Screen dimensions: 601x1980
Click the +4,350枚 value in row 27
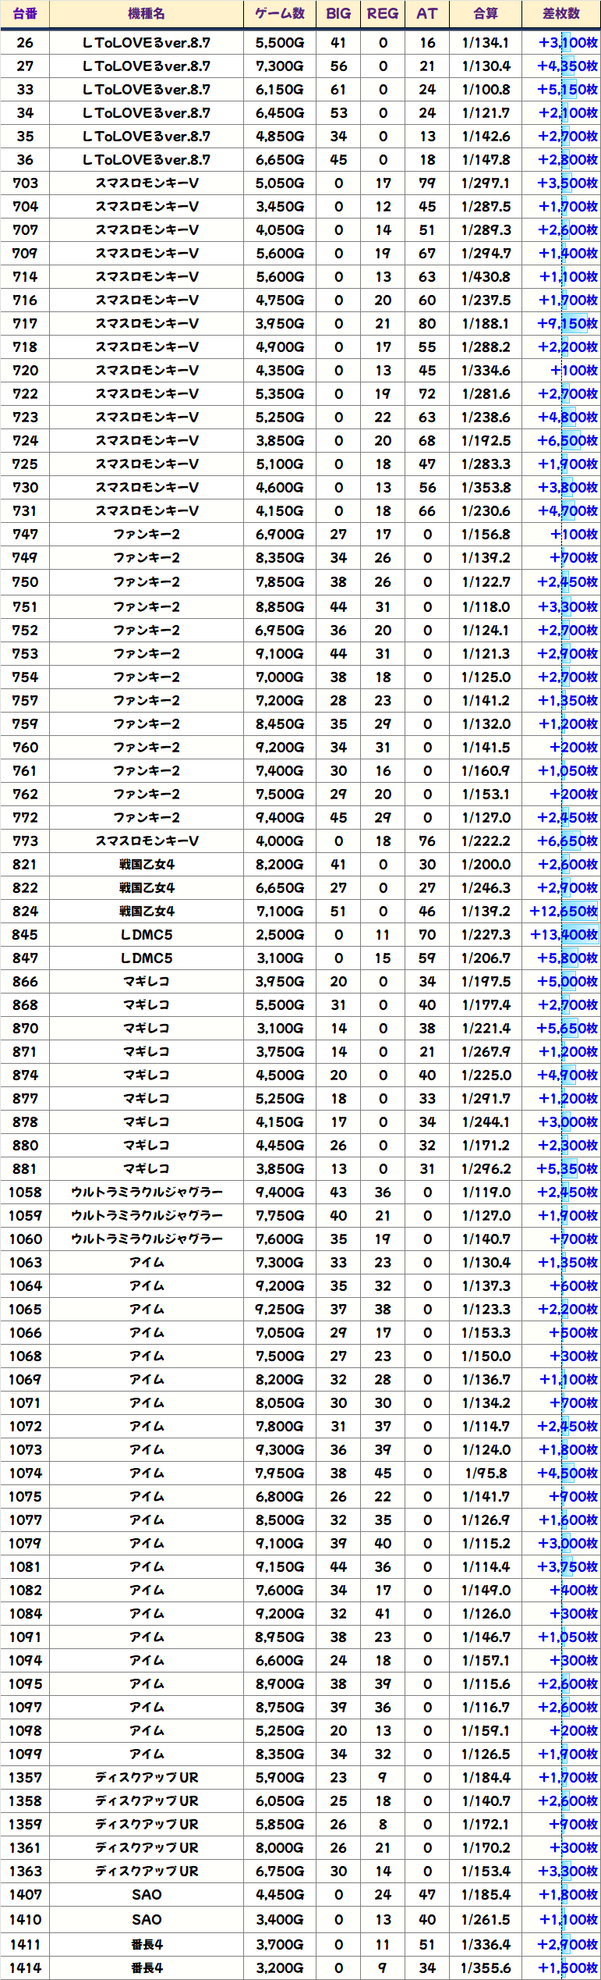click(x=567, y=66)
